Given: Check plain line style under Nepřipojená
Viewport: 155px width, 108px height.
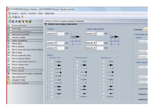Looking at the screenshot, I should pyautogui.click(x=104, y=97).
